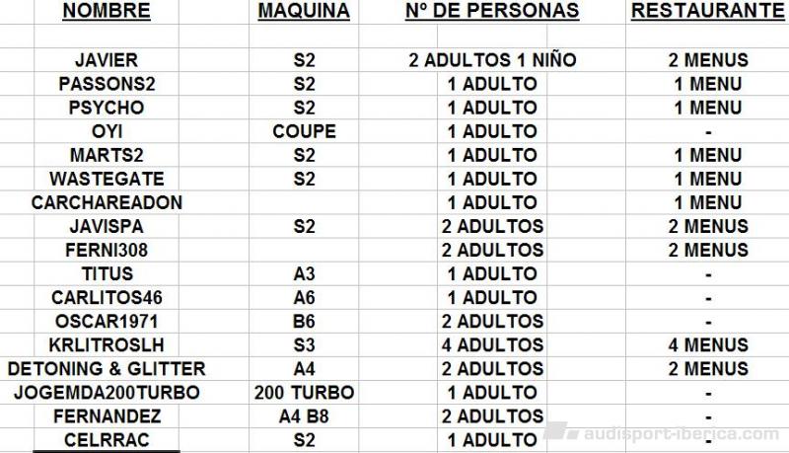Select the COUPE machine cell
The height and width of the screenshot is (453, 789).
click(304, 131)
